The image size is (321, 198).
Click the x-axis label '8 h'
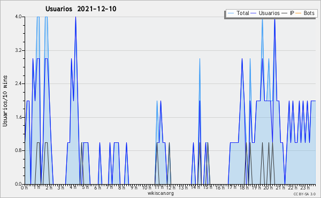[122, 188]
